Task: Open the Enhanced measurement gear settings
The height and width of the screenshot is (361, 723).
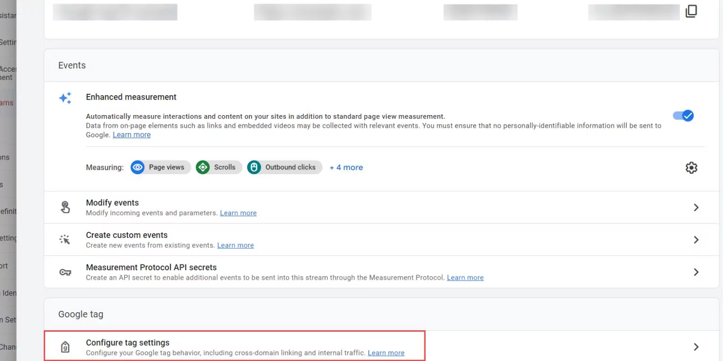Action: pyautogui.click(x=691, y=168)
